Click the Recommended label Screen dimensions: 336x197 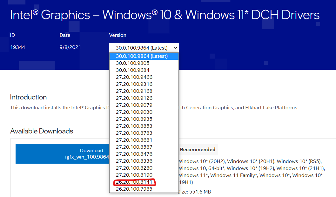[x=198, y=150]
